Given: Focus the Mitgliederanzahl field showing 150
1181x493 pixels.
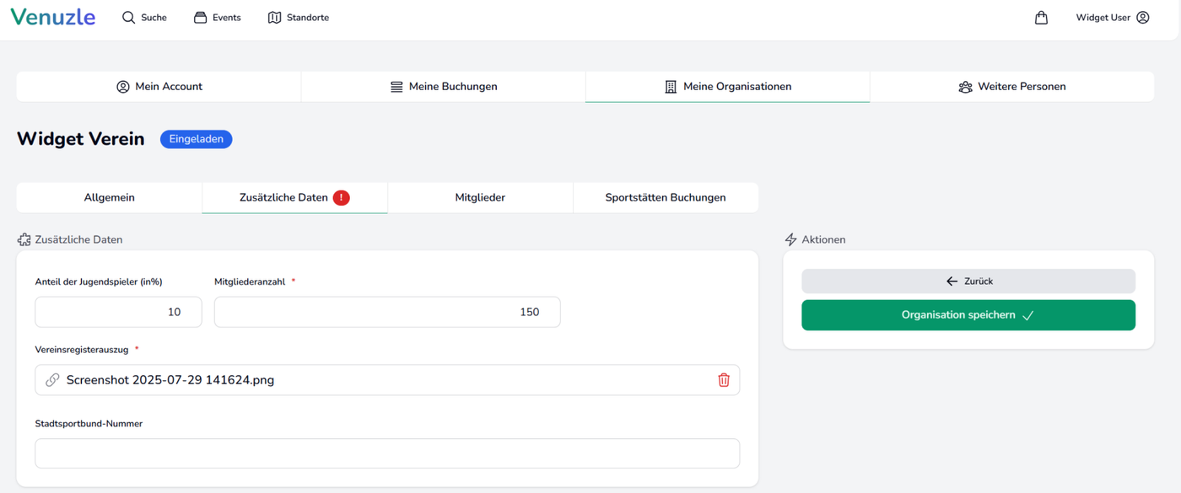Looking at the screenshot, I should coord(387,312).
